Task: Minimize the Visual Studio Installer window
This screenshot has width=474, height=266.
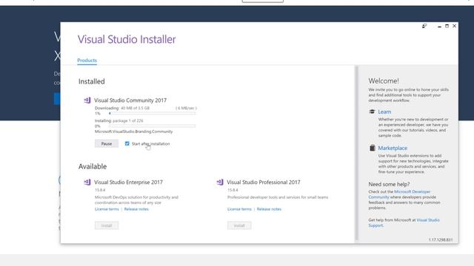Action: 439,27
